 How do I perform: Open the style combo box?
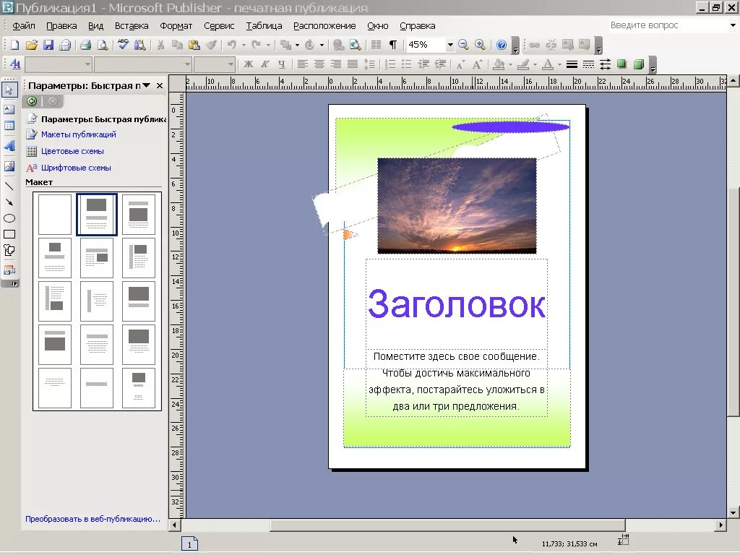(59, 64)
